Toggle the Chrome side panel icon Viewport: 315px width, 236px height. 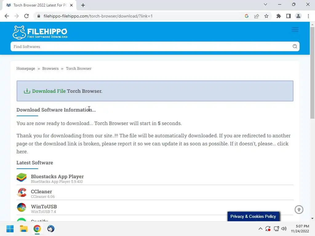coord(289,16)
